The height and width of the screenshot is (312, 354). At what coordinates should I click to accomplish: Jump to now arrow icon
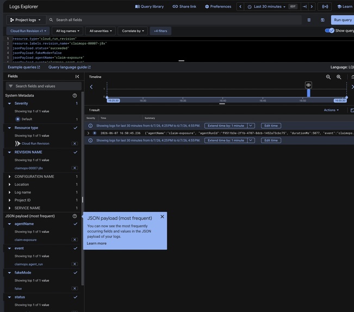[x=305, y=7]
